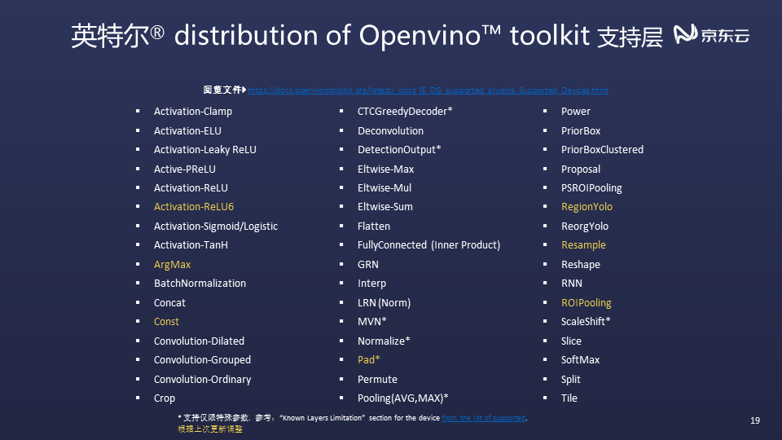Click the yellow 'Activation-ReLU6' entry
This screenshot has width=782, height=440.
click(194, 206)
